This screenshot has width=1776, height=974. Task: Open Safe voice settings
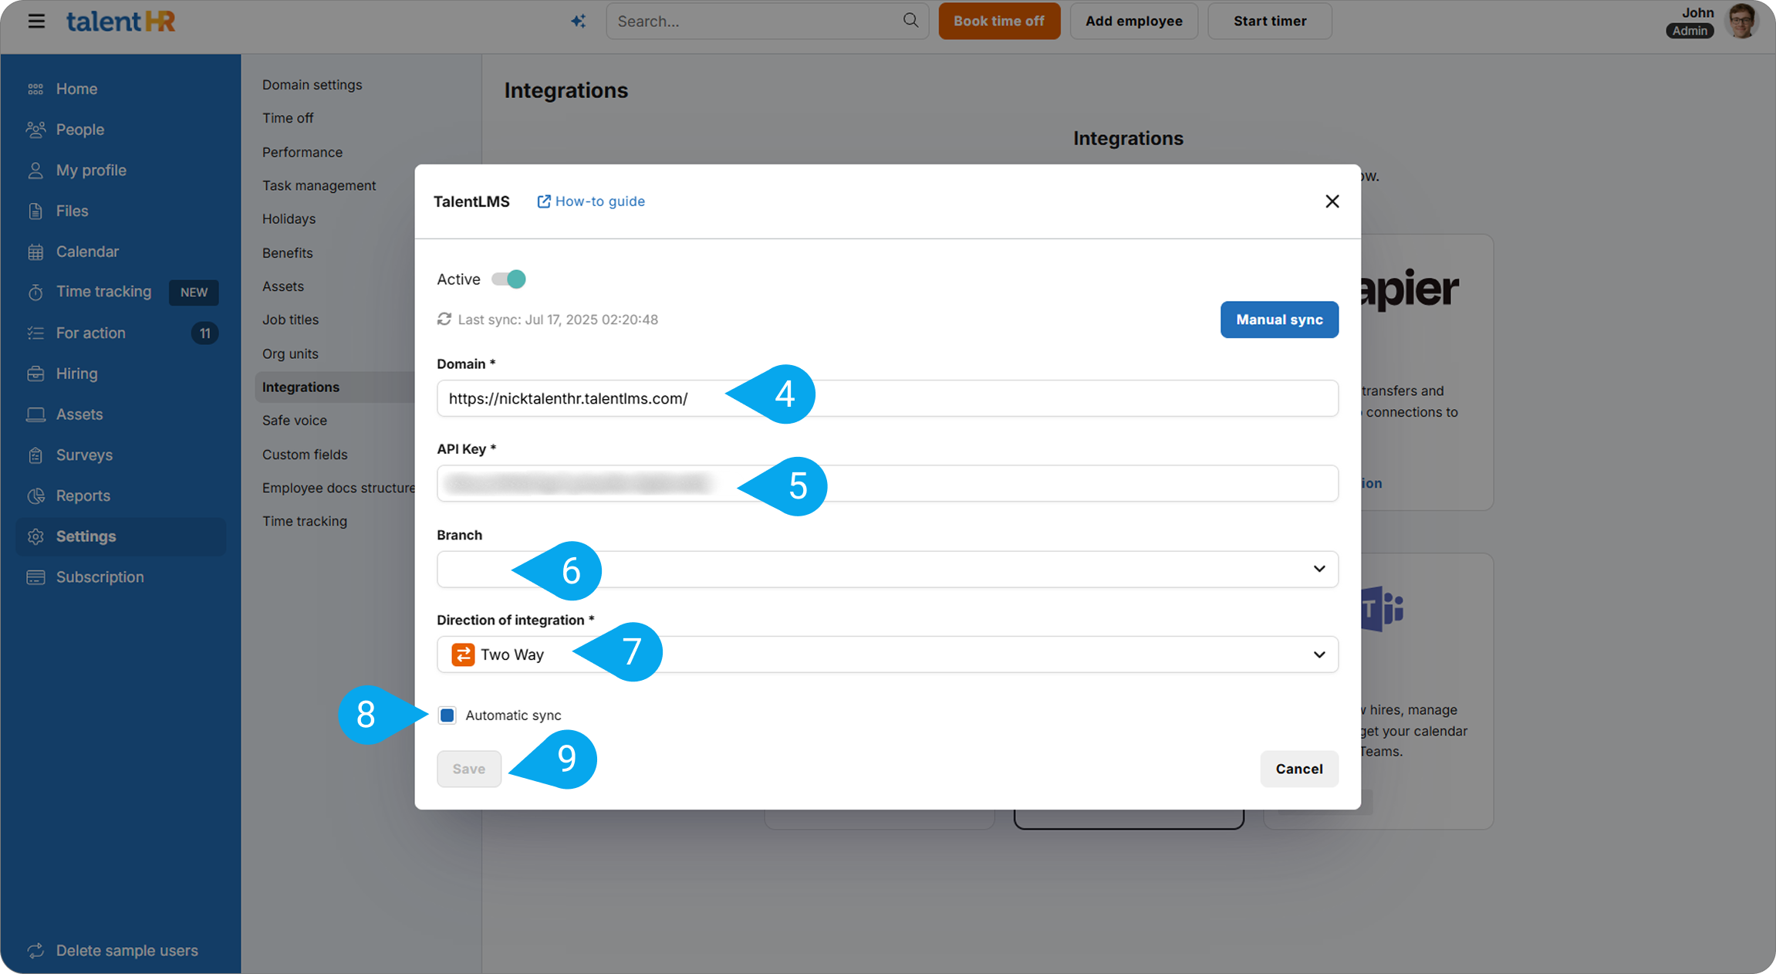click(x=294, y=421)
